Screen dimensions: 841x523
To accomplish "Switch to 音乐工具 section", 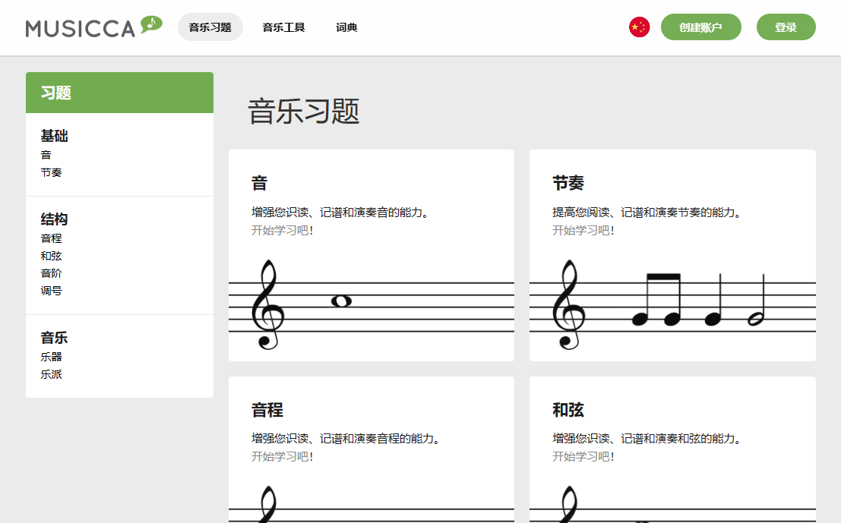I will point(283,27).
